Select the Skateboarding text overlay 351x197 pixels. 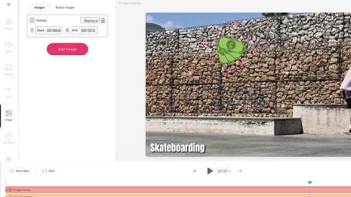[x=177, y=148]
